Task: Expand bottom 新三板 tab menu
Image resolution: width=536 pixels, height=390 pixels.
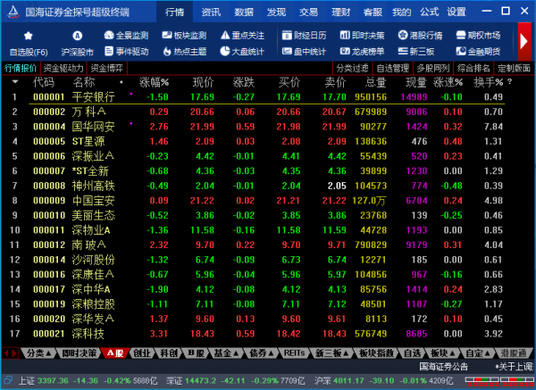Action: click(331, 353)
